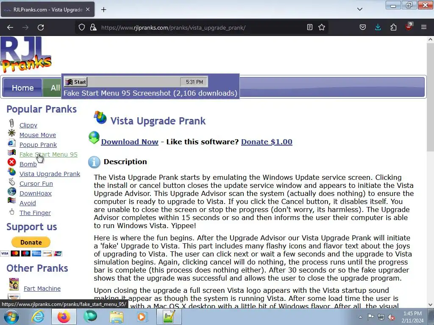This screenshot has height=325, width=434.
Task: Go back to the previous page
Action: [x=10, y=28]
